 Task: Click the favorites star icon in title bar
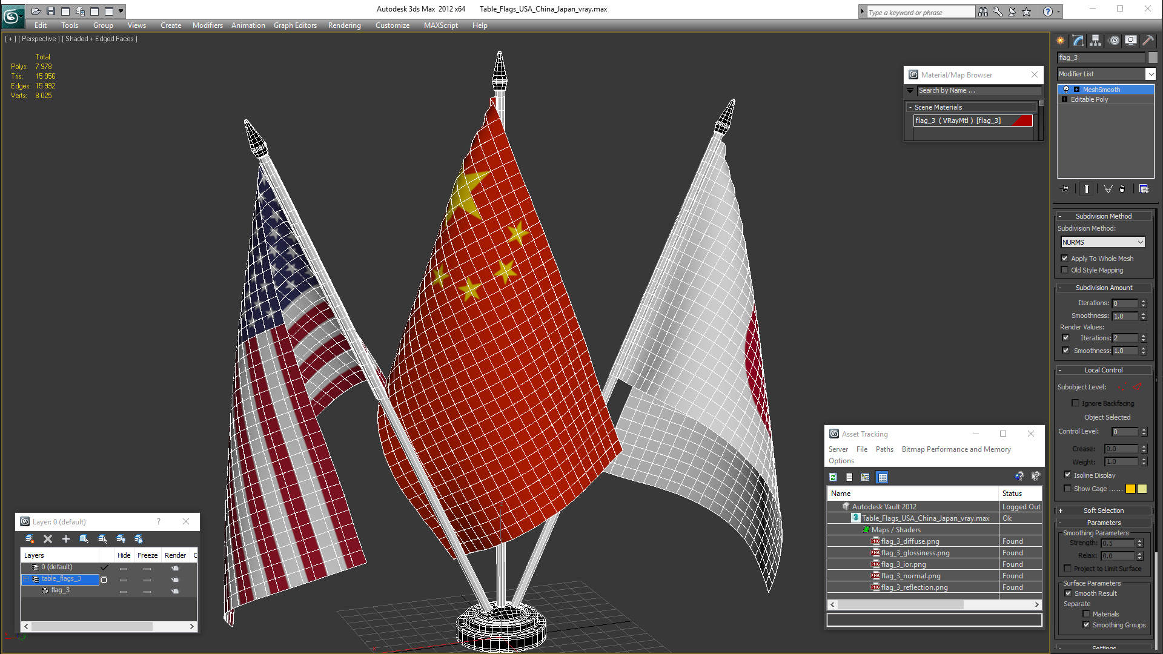coord(1026,12)
